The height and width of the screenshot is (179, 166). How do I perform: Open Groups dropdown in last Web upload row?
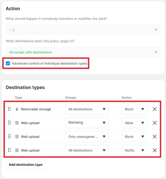pyautogui.click(x=87, y=150)
